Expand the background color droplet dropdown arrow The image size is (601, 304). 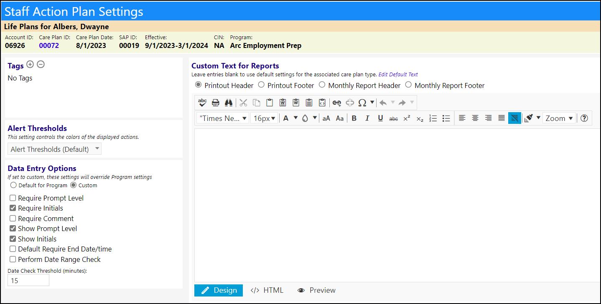point(314,118)
